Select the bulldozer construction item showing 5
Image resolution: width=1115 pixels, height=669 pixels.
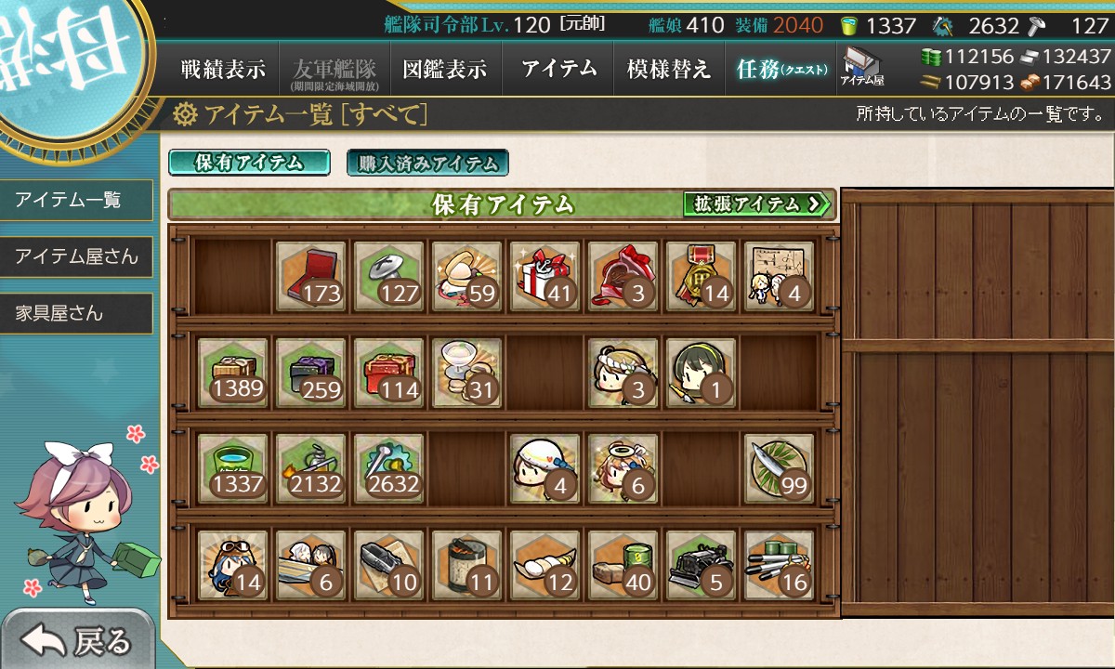(x=702, y=564)
